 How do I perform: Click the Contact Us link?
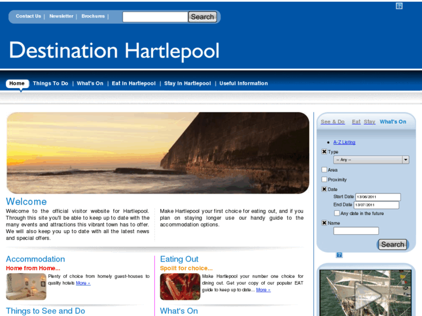pos(28,16)
